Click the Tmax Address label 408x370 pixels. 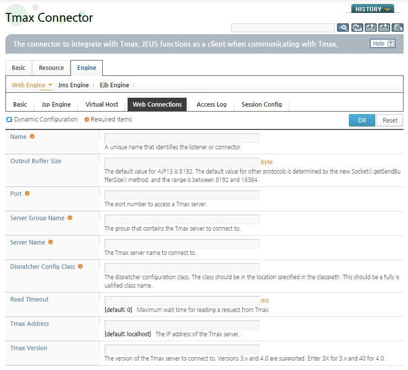(30, 323)
